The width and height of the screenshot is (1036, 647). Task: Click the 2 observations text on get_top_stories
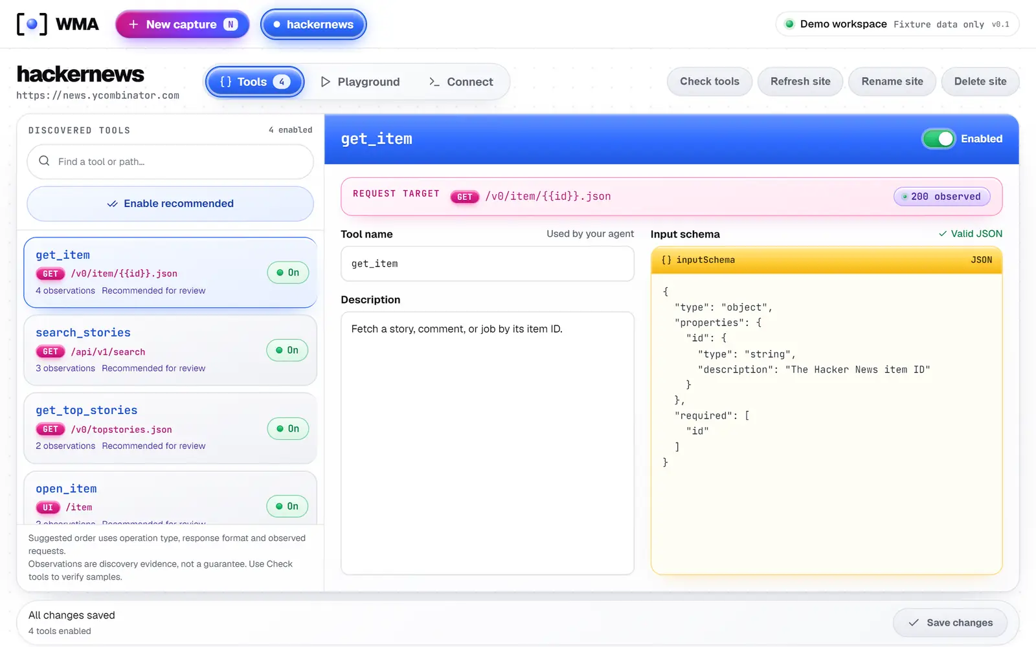[65, 446]
